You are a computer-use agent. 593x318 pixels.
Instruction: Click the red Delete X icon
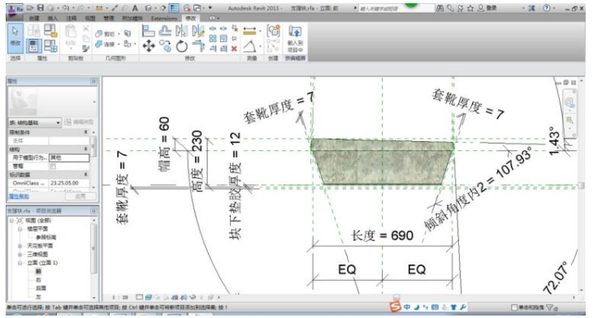click(234, 49)
